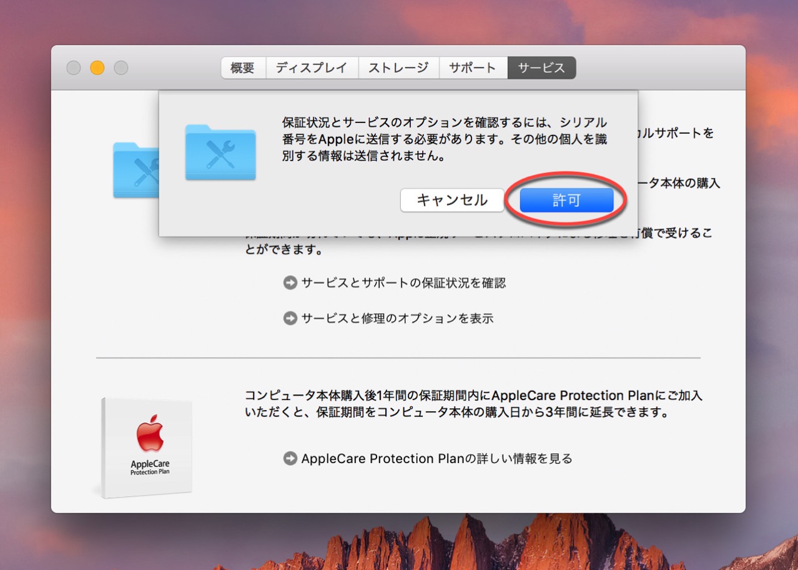
Task: Click arrow icon beside 修理のオプションを表示
Action: pos(290,319)
